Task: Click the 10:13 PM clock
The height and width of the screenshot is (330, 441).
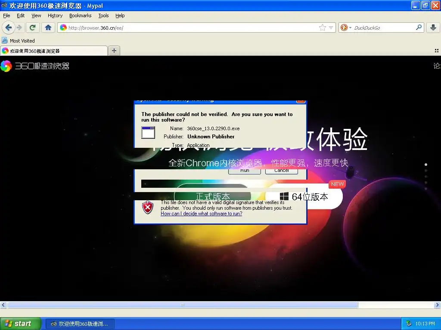Action: coord(425,324)
